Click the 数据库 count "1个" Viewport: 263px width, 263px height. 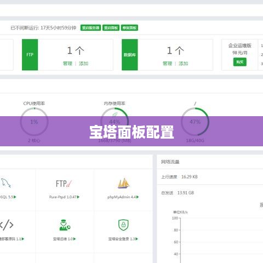point(175,50)
